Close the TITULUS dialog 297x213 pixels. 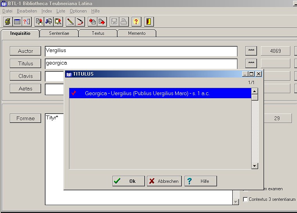click(x=259, y=74)
